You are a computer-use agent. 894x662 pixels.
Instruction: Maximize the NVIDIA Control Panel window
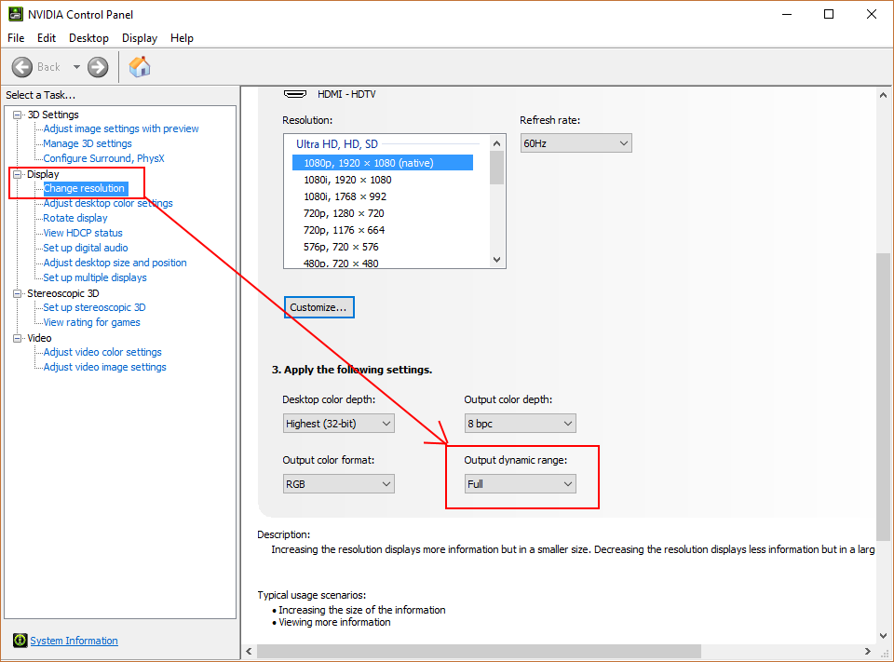point(829,14)
